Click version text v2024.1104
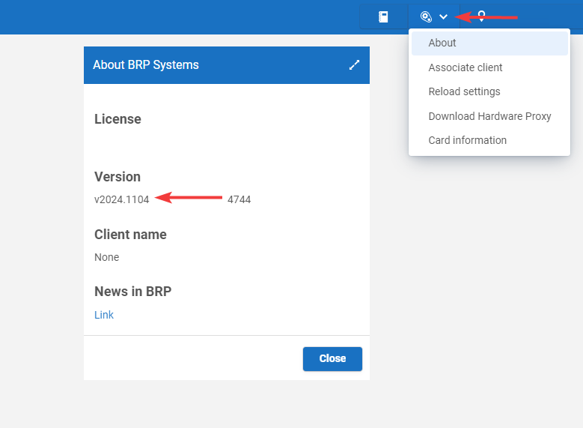Image resolution: width=583 pixels, height=428 pixels. point(121,199)
